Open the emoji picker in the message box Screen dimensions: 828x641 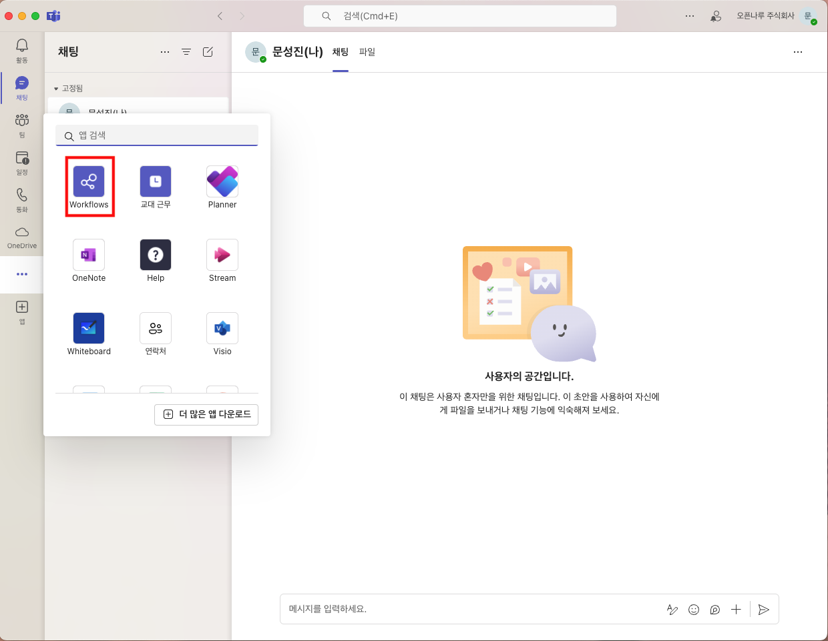pyautogui.click(x=694, y=609)
